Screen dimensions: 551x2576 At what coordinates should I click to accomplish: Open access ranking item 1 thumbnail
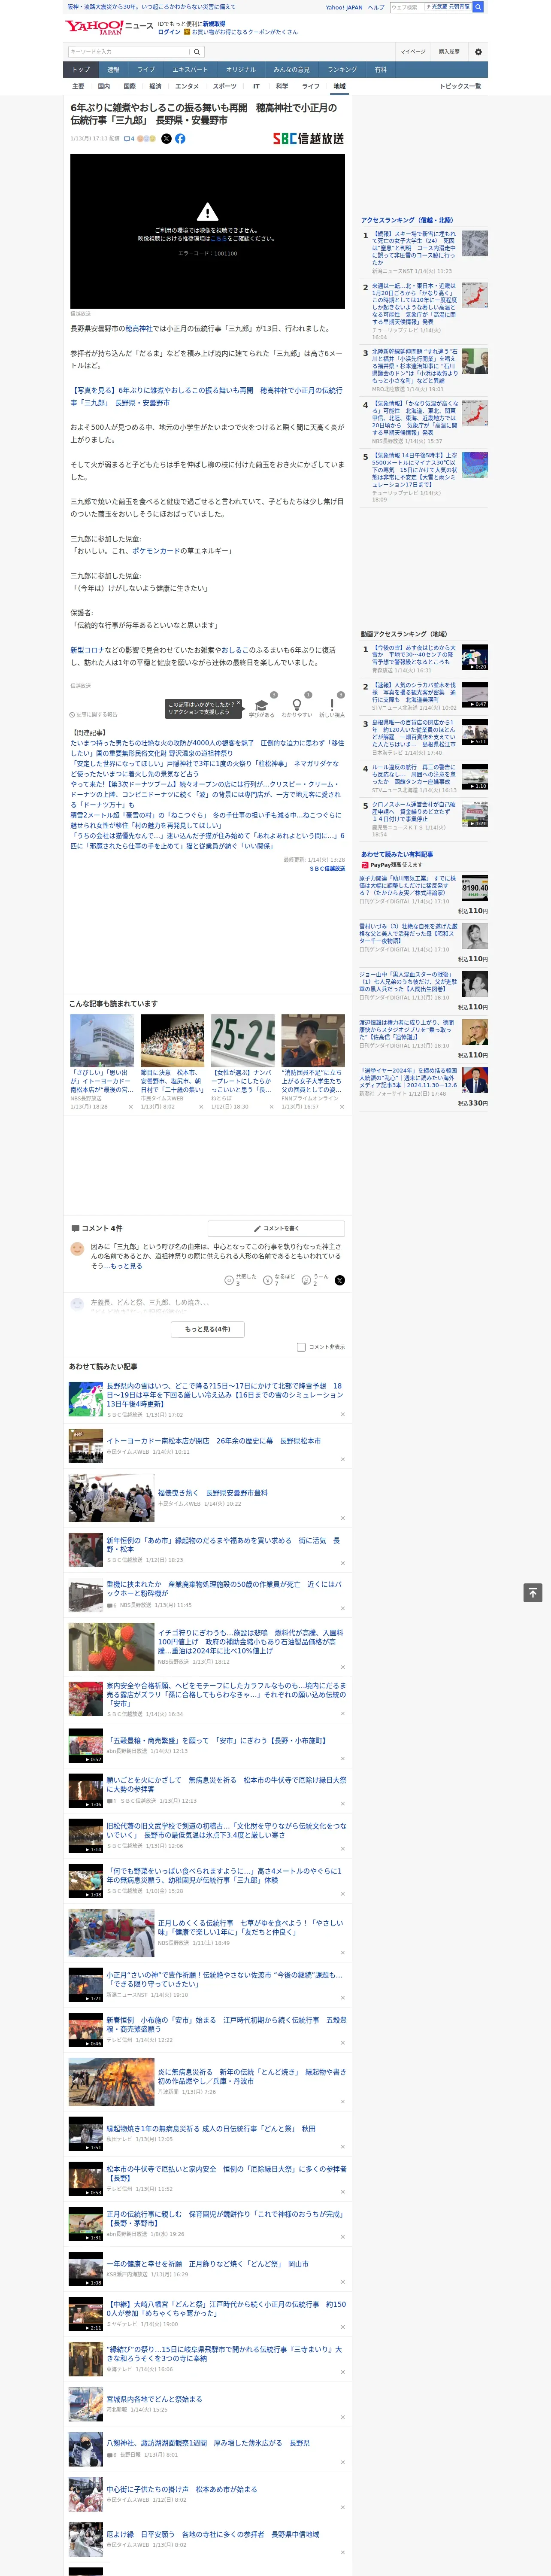coord(475,243)
